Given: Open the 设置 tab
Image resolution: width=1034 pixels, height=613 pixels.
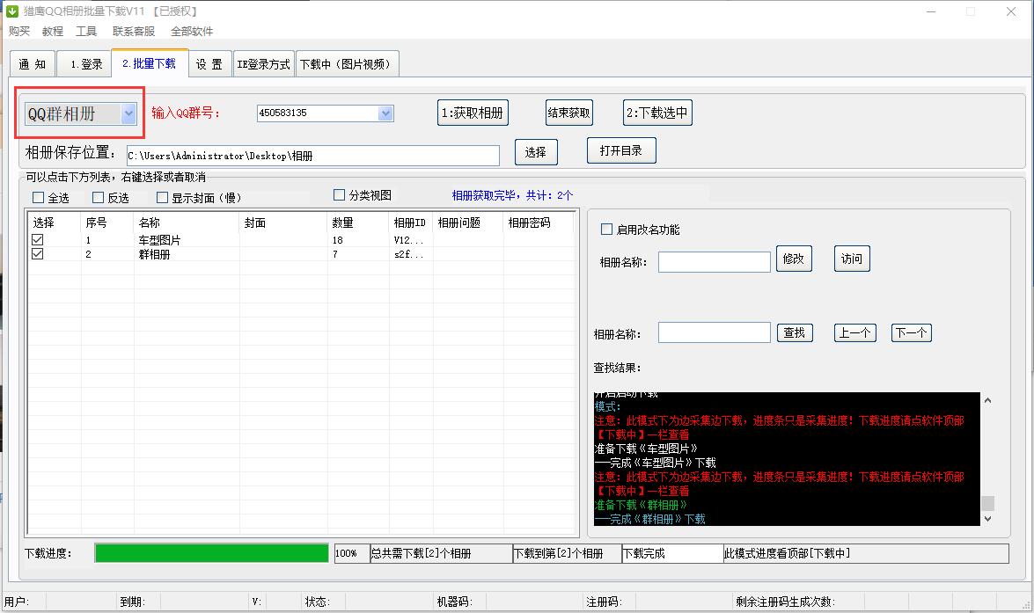Looking at the screenshot, I should pyautogui.click(x=209, y=64).
